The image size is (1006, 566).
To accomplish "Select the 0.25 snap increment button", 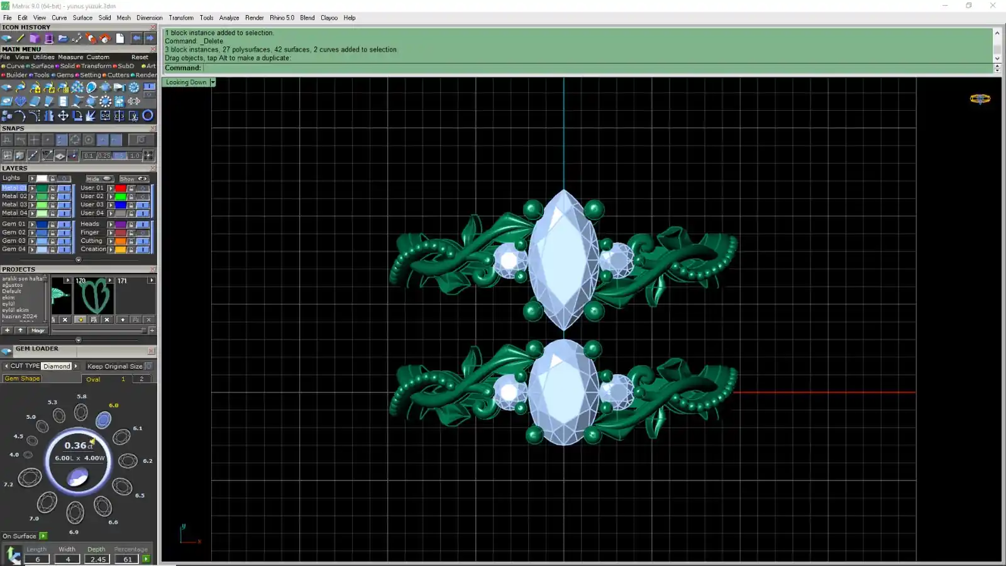I will [104, 155].
